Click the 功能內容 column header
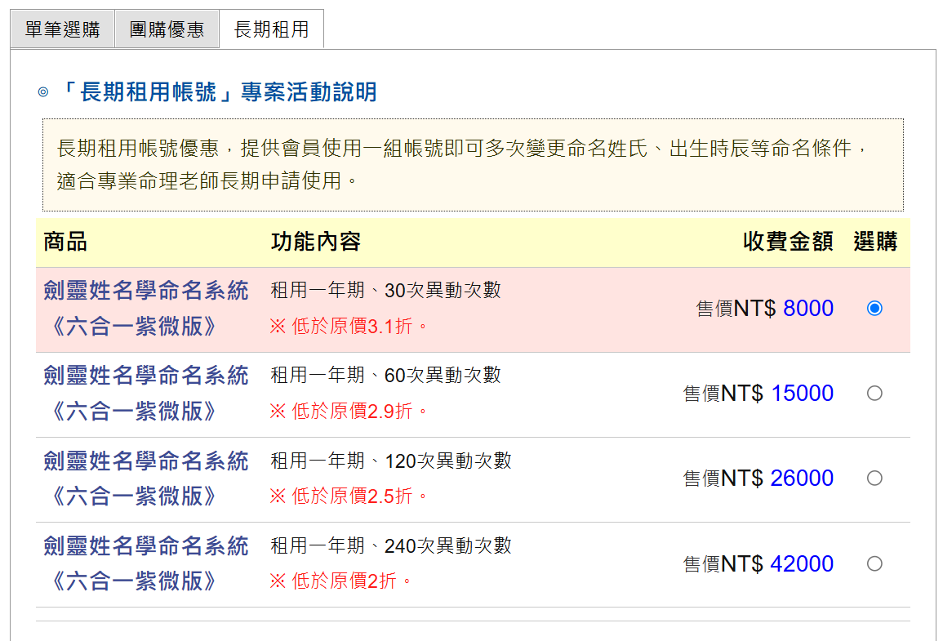 315,242
